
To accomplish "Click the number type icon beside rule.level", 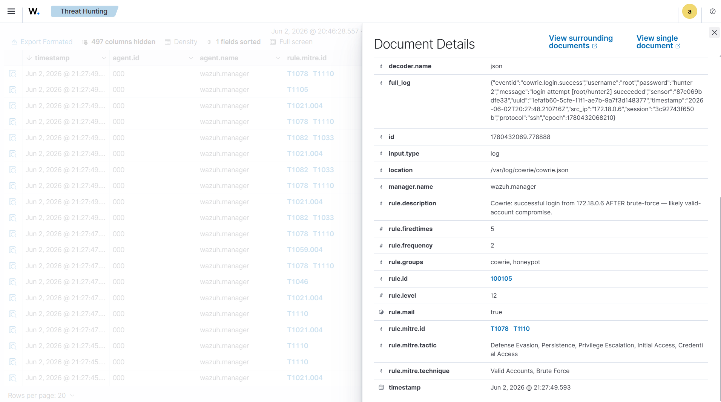I will click(381, 295).
